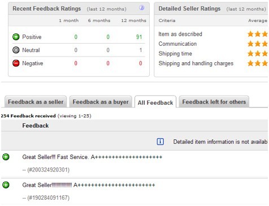The width and height of the screenshot is (269, 206).
Task: Click the green plus beside Fast Service feedback
Action: [6, 157]
